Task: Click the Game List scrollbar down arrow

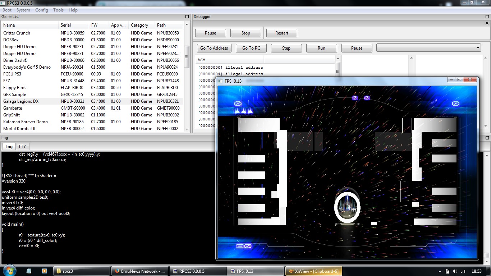Action: click(187, 129)
